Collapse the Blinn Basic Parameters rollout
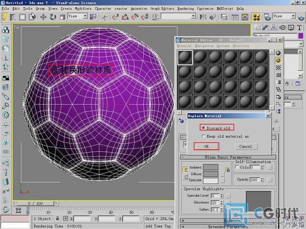The height and width of the screenshot is (229, 306). (228, 157)
